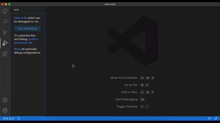Click 'Toggle Terminal' text
The width and height of the screenshot is (220, 123).
127,107
